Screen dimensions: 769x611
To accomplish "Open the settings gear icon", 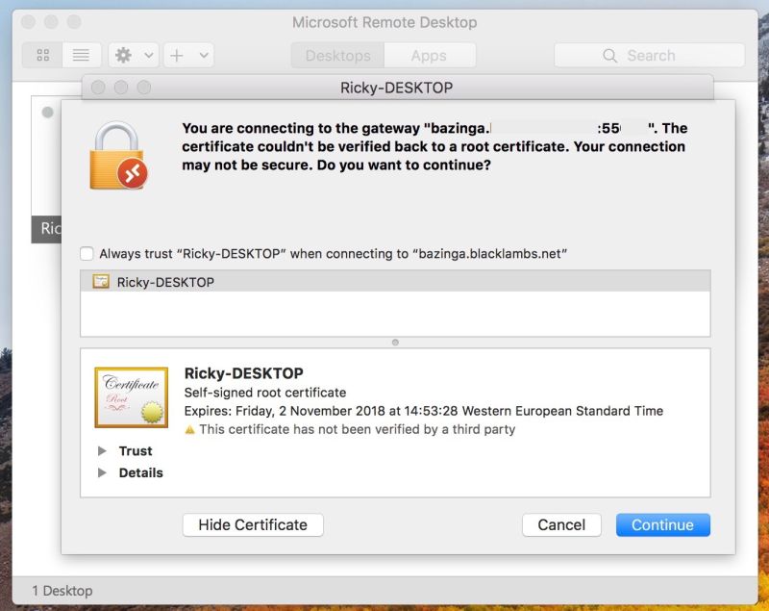I will click(123, 55).
